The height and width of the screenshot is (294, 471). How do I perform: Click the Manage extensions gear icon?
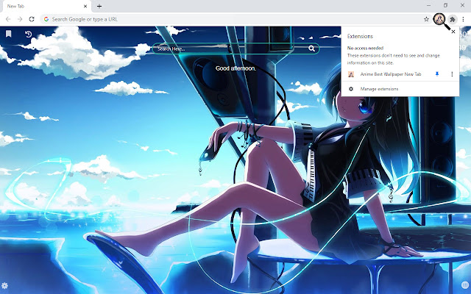coord(351,89)
